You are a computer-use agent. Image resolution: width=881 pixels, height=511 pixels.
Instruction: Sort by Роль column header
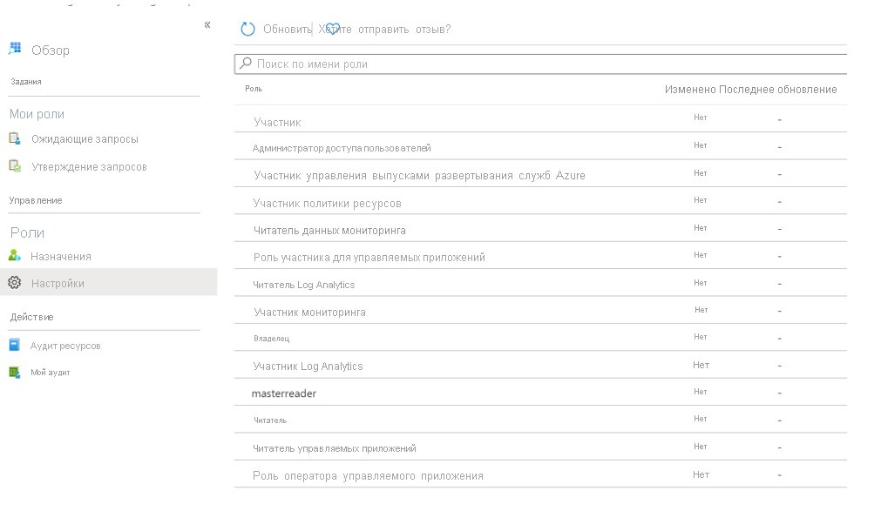tap(254, 89)
